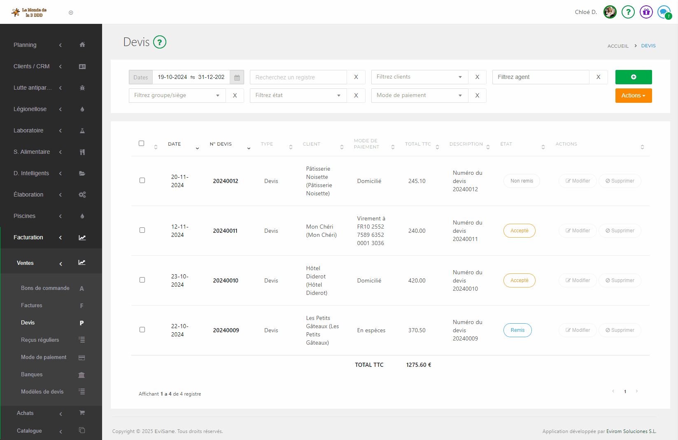Image resolution: width=678 pixels, height=440 pixels.
Task: Click Modifier for devis 20240012
Action: [578, 181]
